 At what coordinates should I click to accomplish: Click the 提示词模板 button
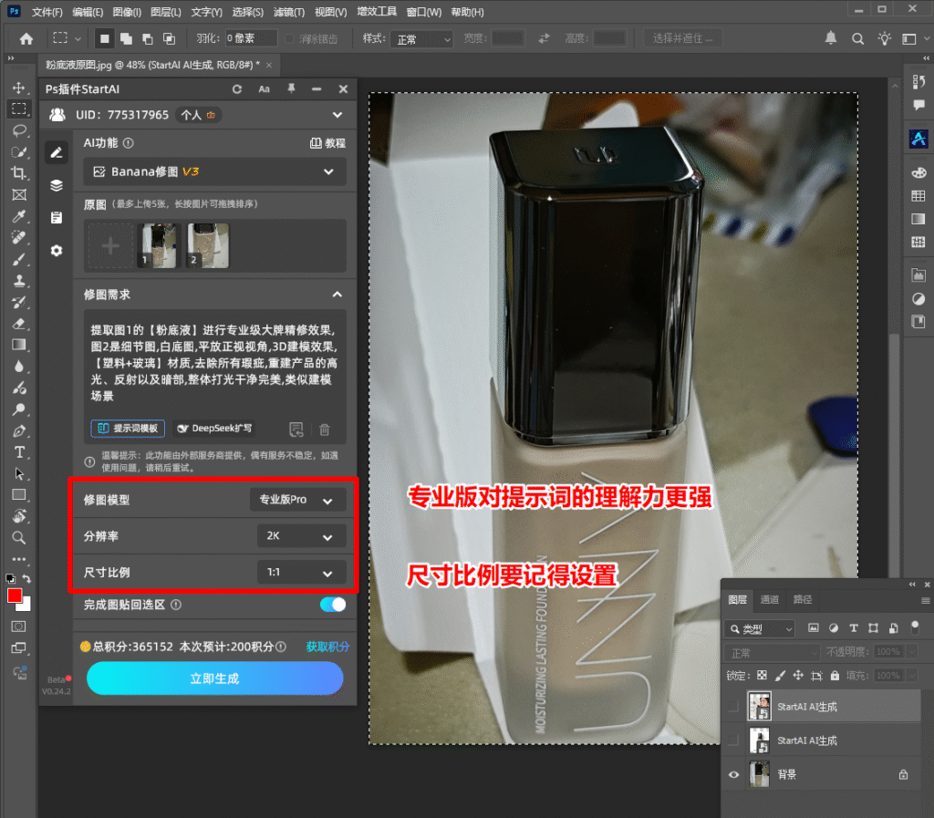pyautogui.click(x=128, y=428)
